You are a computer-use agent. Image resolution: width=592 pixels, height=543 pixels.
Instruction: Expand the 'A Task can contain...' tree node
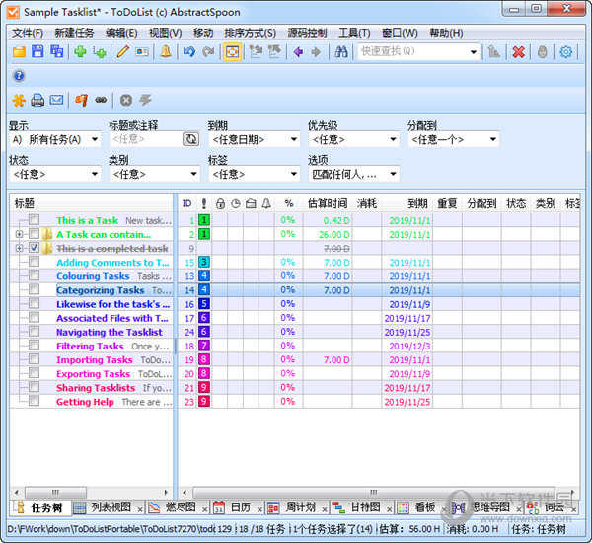coord(19,235)
